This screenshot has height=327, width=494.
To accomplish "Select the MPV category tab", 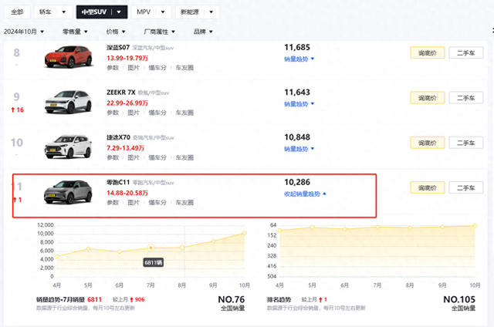I will click(144, 12).
